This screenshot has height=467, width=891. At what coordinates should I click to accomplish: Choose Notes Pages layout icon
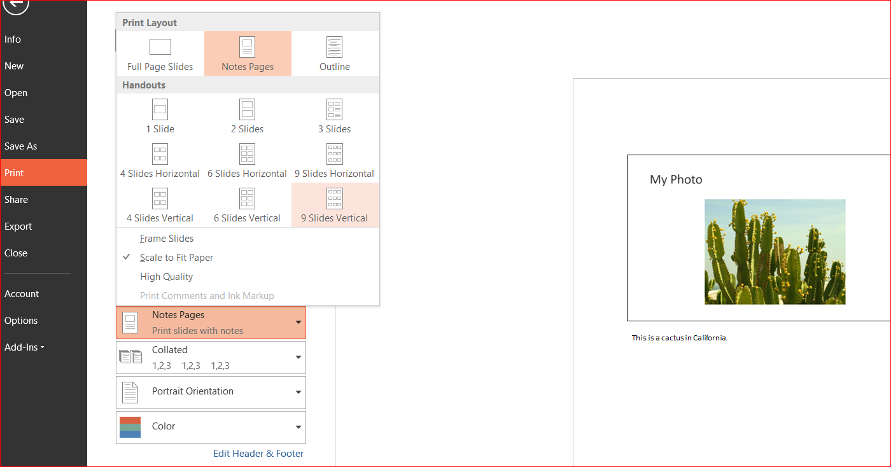[x=248, y=47]
